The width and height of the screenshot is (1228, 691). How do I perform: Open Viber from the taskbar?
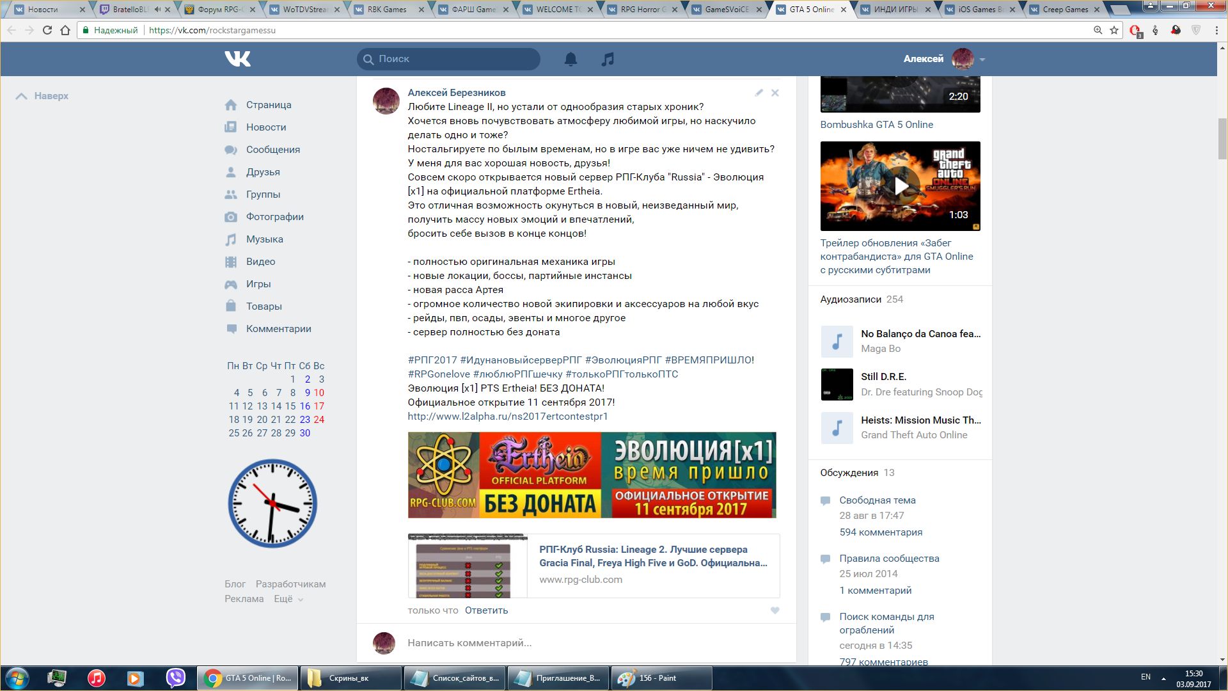(x=175, y=678)
